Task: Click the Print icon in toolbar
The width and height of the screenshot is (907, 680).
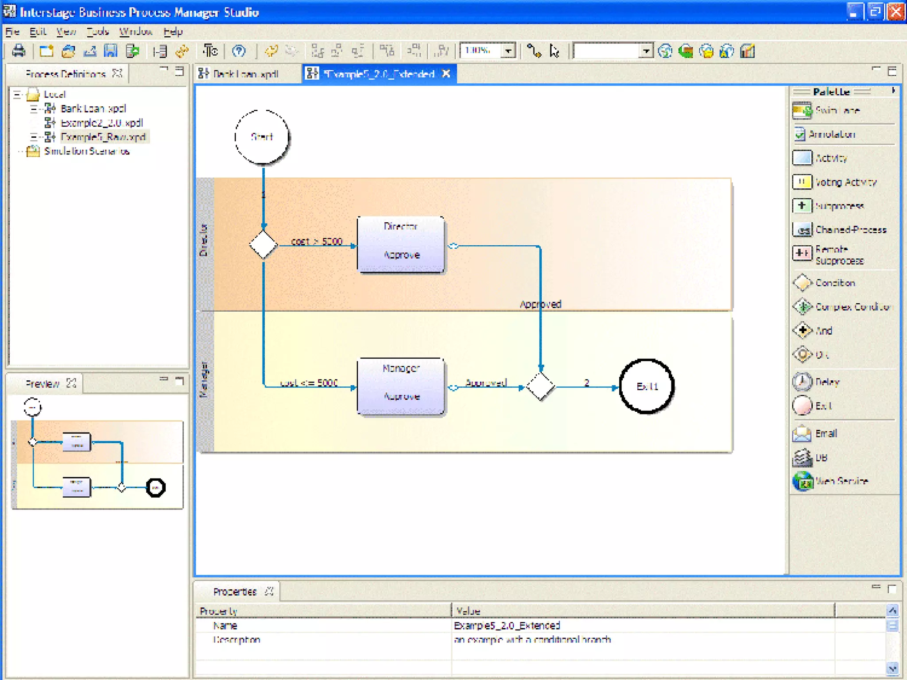Action: pyautogui.click(x=19, y=51)
